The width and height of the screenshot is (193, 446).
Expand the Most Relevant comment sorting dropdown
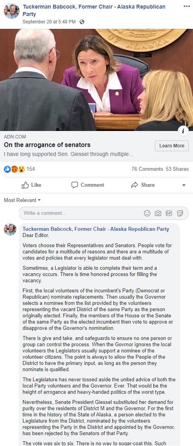click(23, 200)
